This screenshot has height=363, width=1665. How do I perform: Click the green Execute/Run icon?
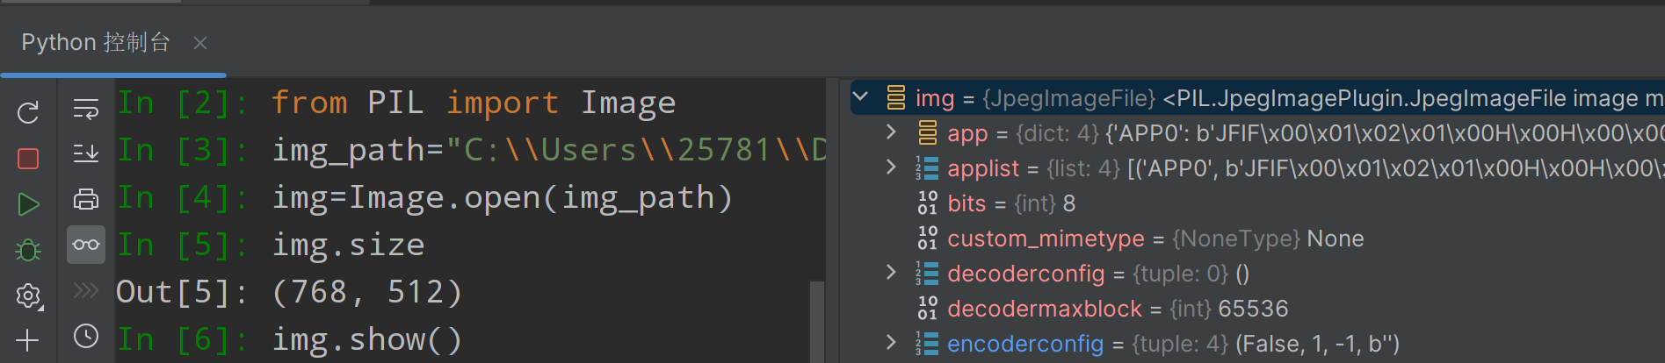coord(28,204)
